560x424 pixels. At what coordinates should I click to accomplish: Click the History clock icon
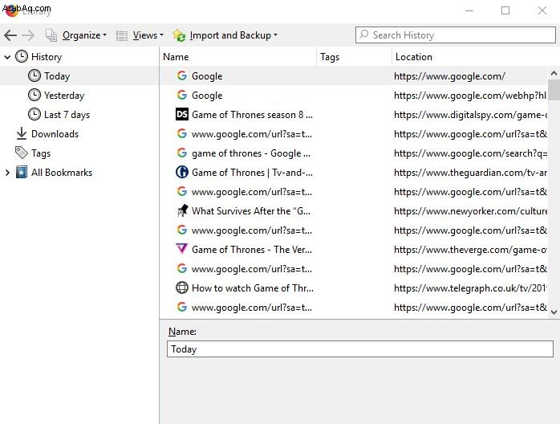point(22,56)
